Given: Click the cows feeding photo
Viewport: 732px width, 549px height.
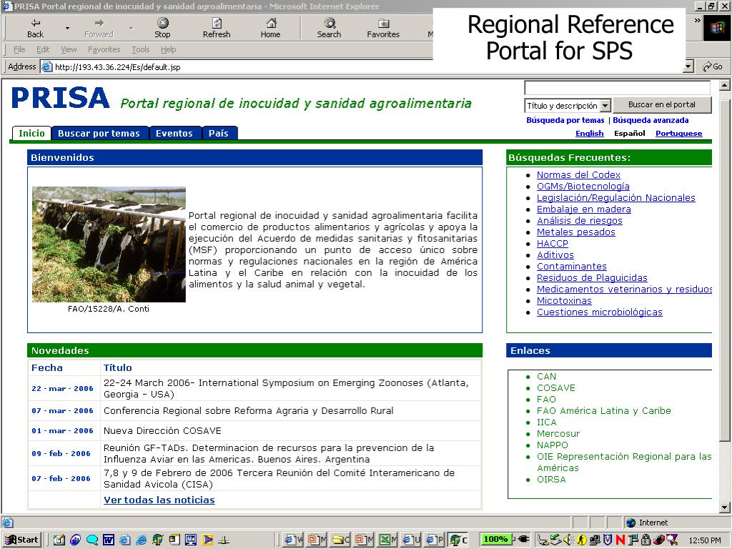Looking at the screenshot, I should click(x=109, y=244).
